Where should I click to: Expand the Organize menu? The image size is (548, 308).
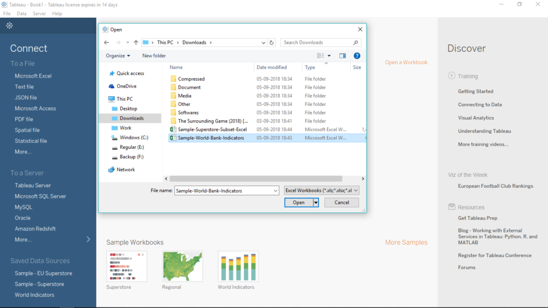pyautogui.click(x=118, y=56)
